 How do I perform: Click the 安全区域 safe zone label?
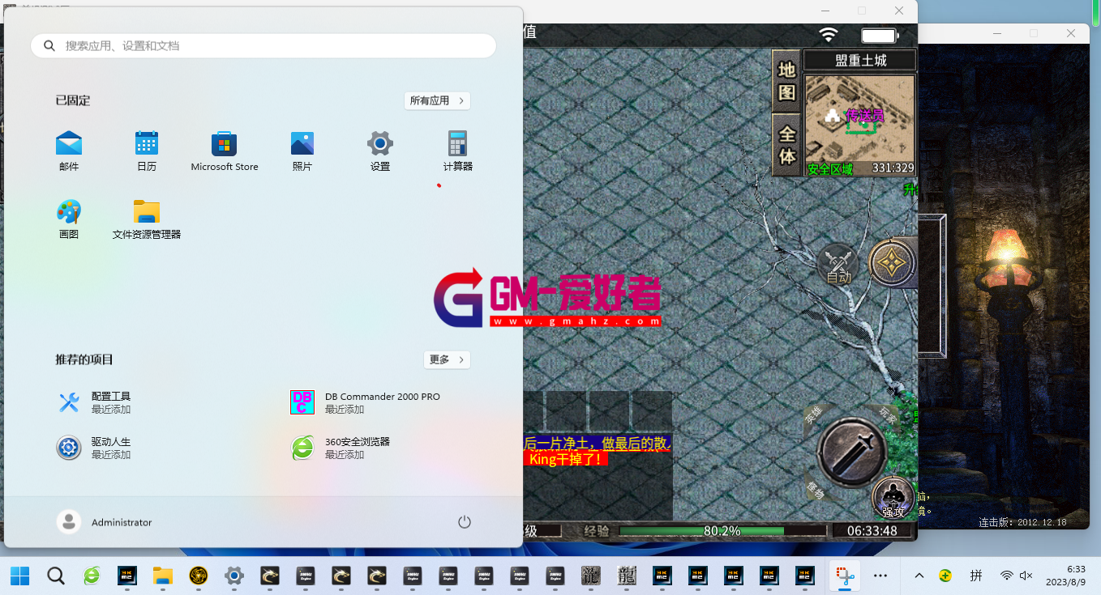click(x=830, y=169)
